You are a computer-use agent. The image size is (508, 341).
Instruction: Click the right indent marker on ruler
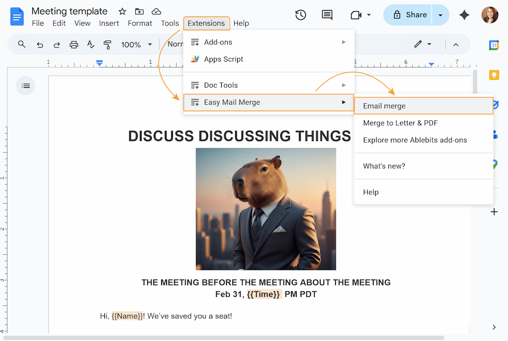(431, 64)
